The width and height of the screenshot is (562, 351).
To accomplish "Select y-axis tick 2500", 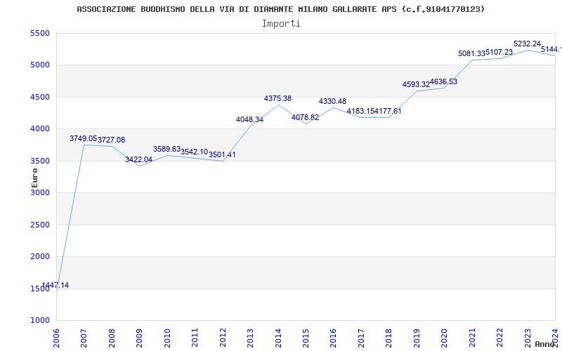I will click(40, 225).
